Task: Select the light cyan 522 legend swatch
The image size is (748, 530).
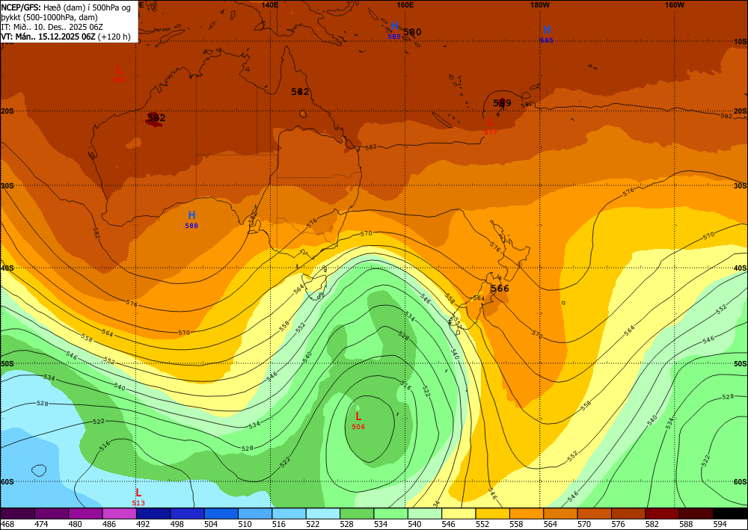Action: point(323,514)
